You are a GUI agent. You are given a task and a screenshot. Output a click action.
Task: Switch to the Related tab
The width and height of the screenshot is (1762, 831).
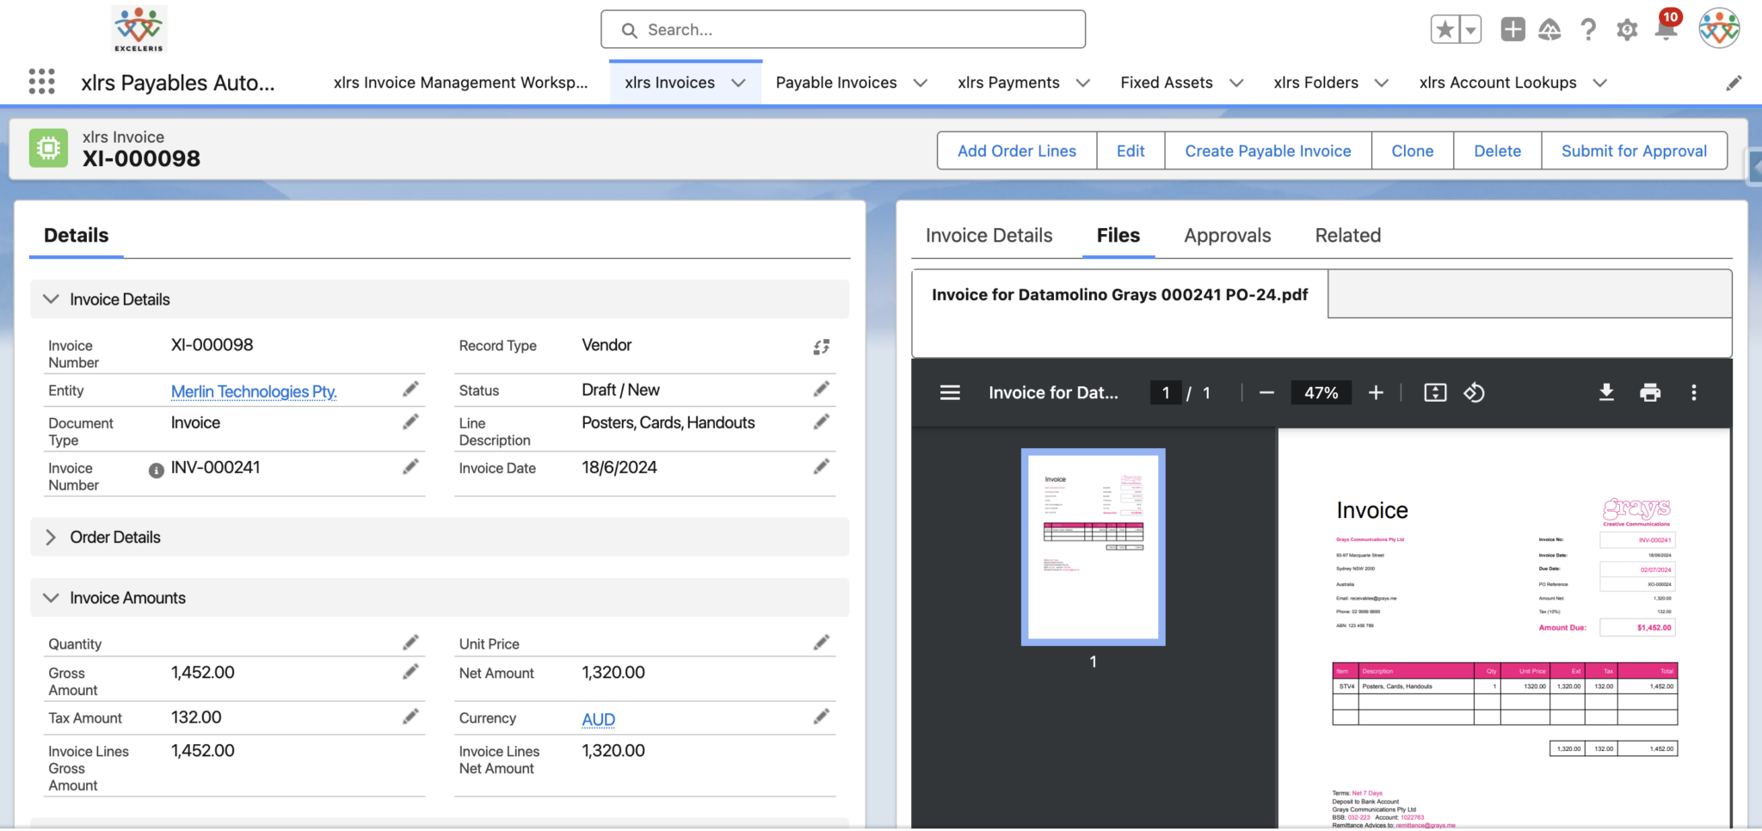1348,235
